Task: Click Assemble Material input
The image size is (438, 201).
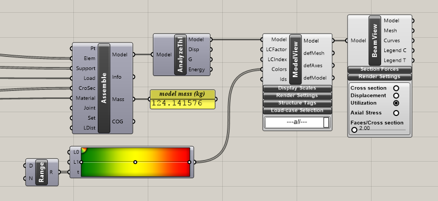Action: click(85, 98)
